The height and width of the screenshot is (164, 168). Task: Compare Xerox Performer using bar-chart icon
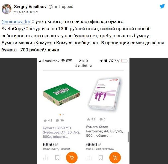(89, 157)
